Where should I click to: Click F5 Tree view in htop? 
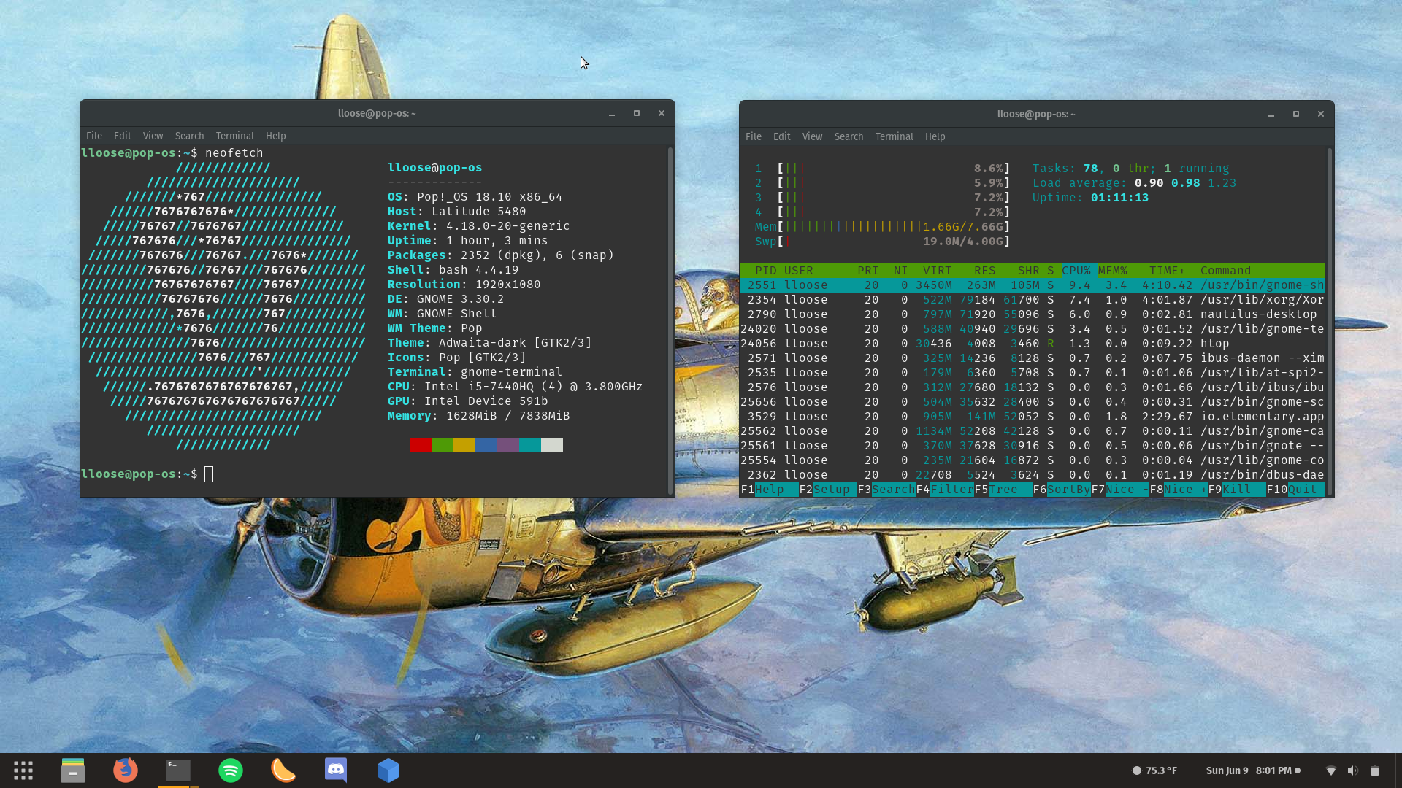(x=1003, y=490)
